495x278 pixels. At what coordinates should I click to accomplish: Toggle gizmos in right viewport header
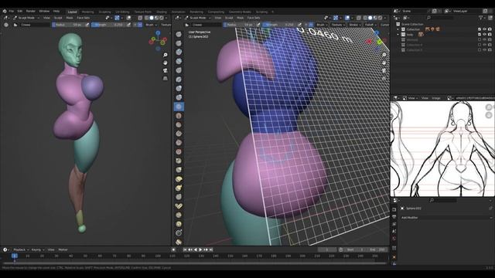(336, 18)
